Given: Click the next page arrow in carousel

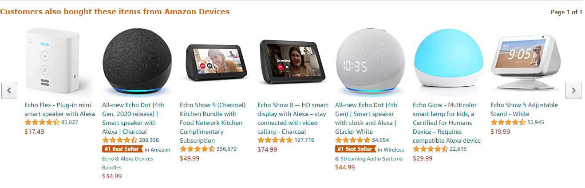Looking at the screenshot, I should (x=573, y=90).
